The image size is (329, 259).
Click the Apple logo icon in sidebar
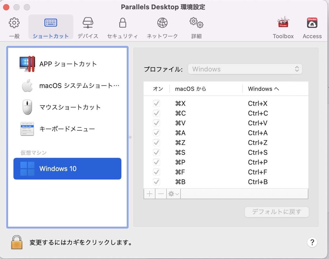click(x=27, y=86)
